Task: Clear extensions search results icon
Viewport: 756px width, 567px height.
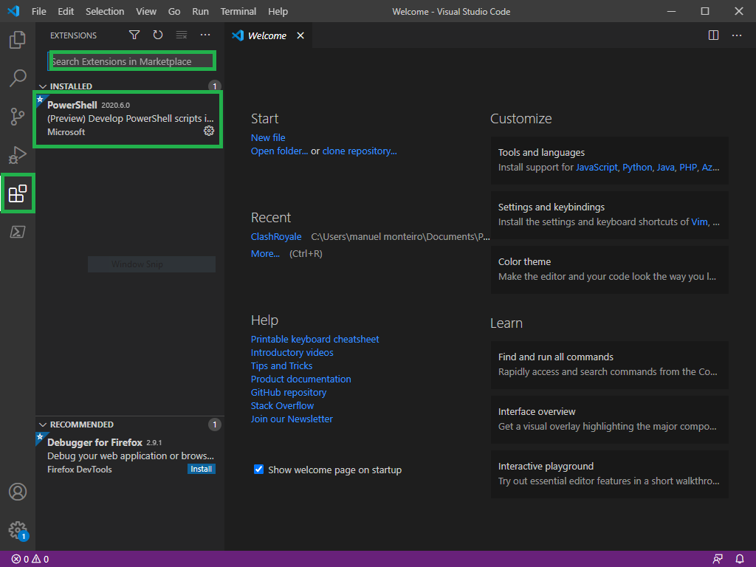Action: coord(182,35)
